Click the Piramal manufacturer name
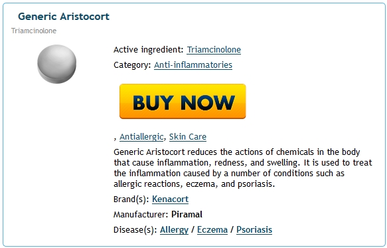This screenshot has width=387, height=248. [x=187, y=214]
